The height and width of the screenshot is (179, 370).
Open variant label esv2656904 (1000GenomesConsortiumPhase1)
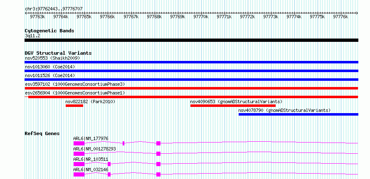coord(75,93)
